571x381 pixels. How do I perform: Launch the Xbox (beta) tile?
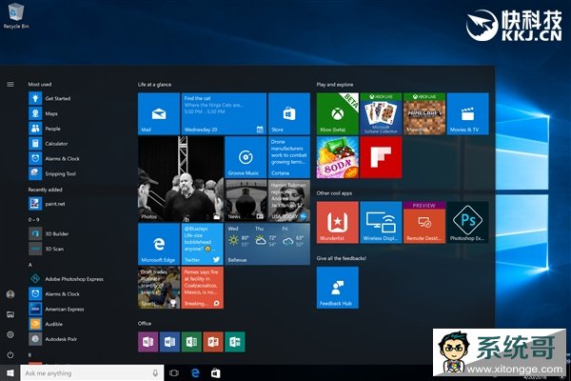[x=338, y=113]
